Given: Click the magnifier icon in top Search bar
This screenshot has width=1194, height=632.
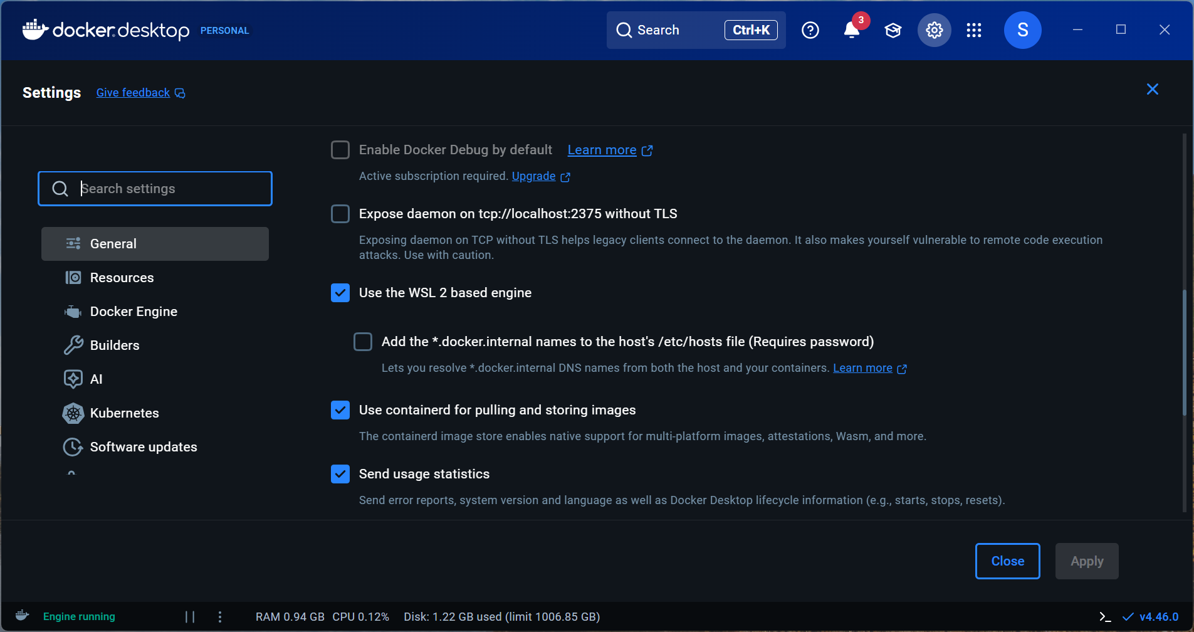Looking at the screenshot, I should (624, 30).
